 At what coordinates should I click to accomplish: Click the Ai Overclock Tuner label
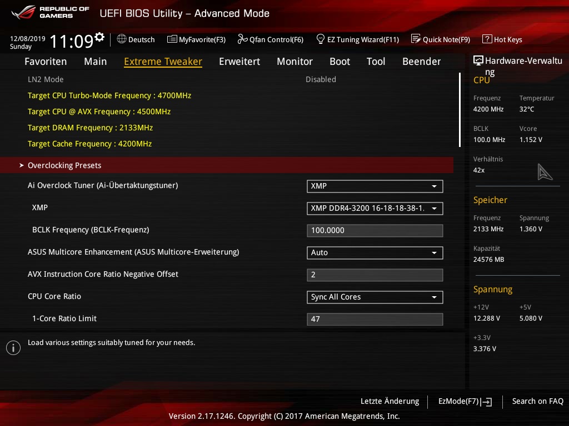click(103, 185)
